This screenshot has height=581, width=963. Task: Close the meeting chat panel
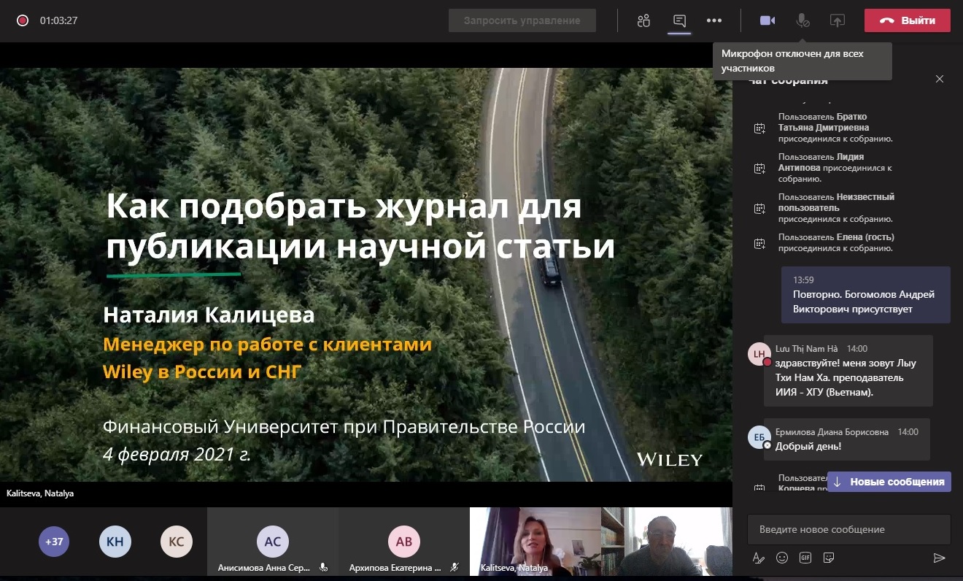tap(940, 79)
